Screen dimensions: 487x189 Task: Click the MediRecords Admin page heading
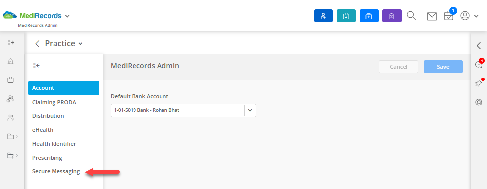[x=145, y=65]
